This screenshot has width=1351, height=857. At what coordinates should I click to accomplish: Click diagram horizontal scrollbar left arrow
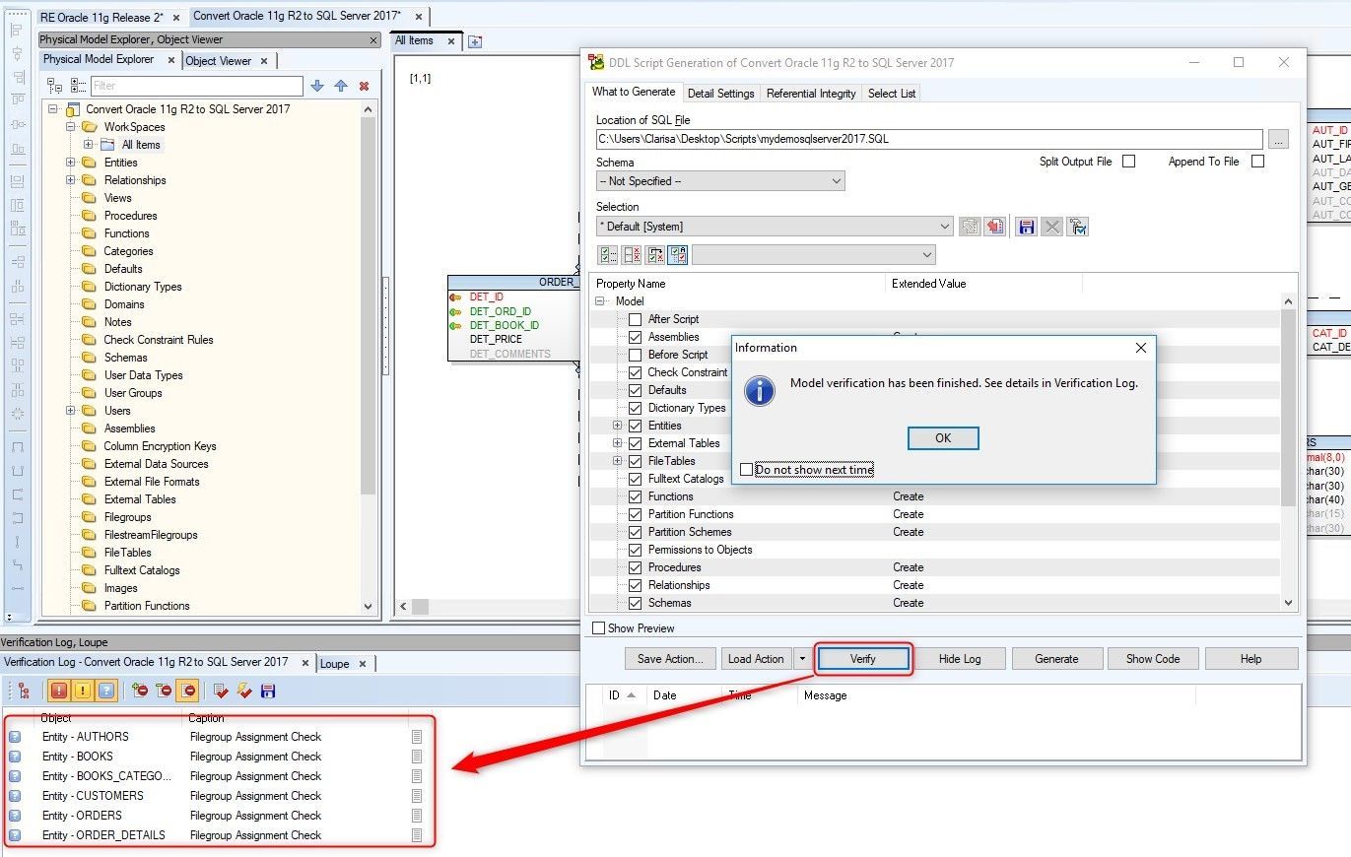[403, 607]
